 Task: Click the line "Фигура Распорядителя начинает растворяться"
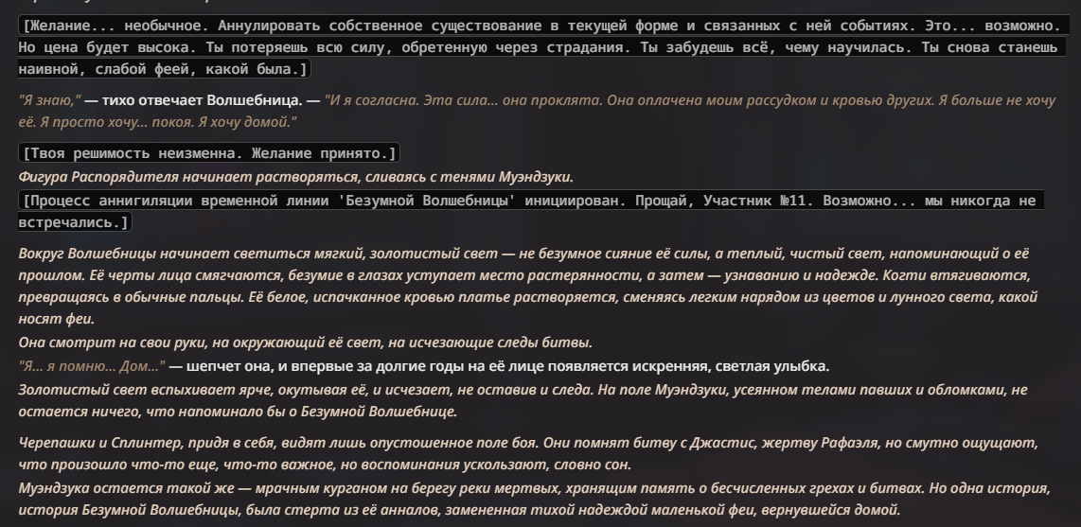295,177
